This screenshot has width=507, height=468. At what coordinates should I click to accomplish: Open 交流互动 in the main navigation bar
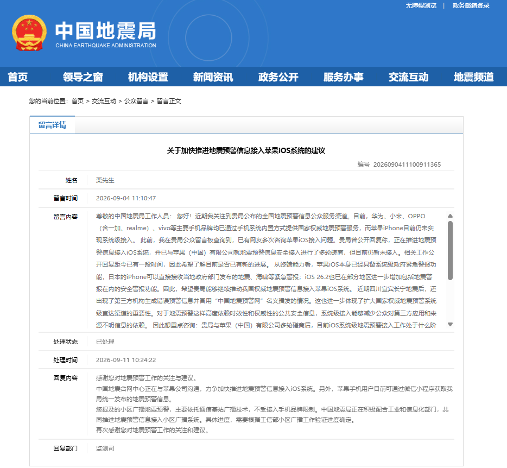click(409, 77)
